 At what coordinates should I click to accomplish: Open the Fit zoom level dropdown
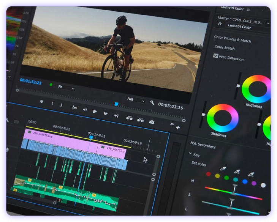click(65, 87)
